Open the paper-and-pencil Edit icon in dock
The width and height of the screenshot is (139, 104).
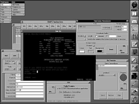click(134, 44)
